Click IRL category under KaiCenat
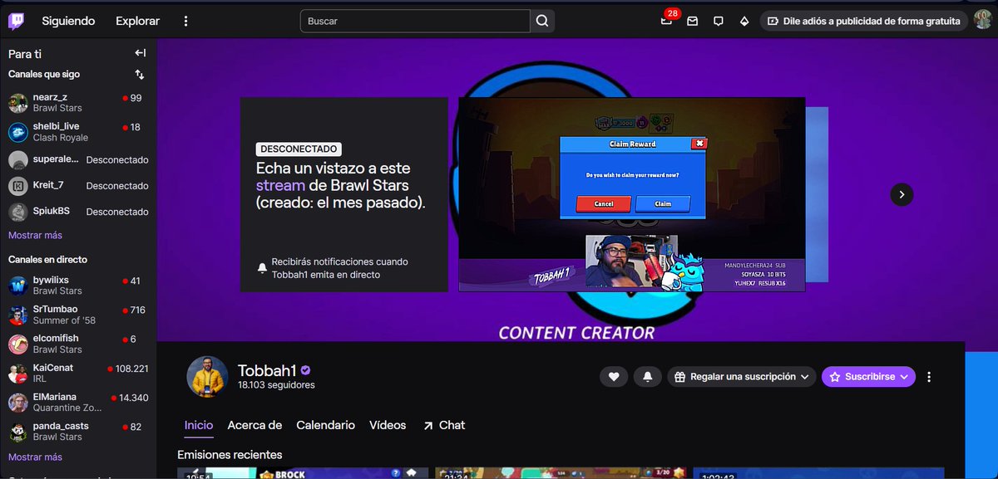Image resolution: width=998 pixels, height=479 pixels. (x=41, y=379)
